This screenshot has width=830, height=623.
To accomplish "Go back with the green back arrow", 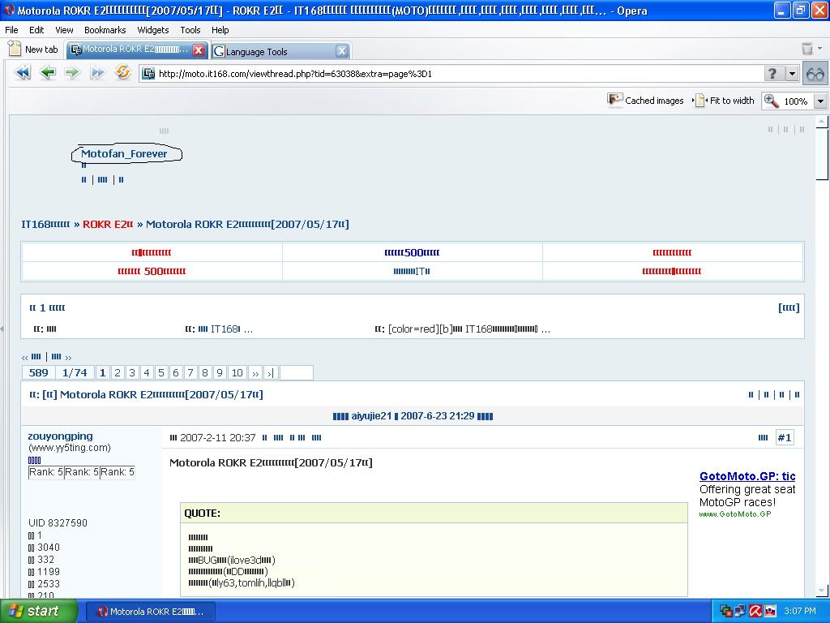I will pyautogui.click(x=48, y=72).
